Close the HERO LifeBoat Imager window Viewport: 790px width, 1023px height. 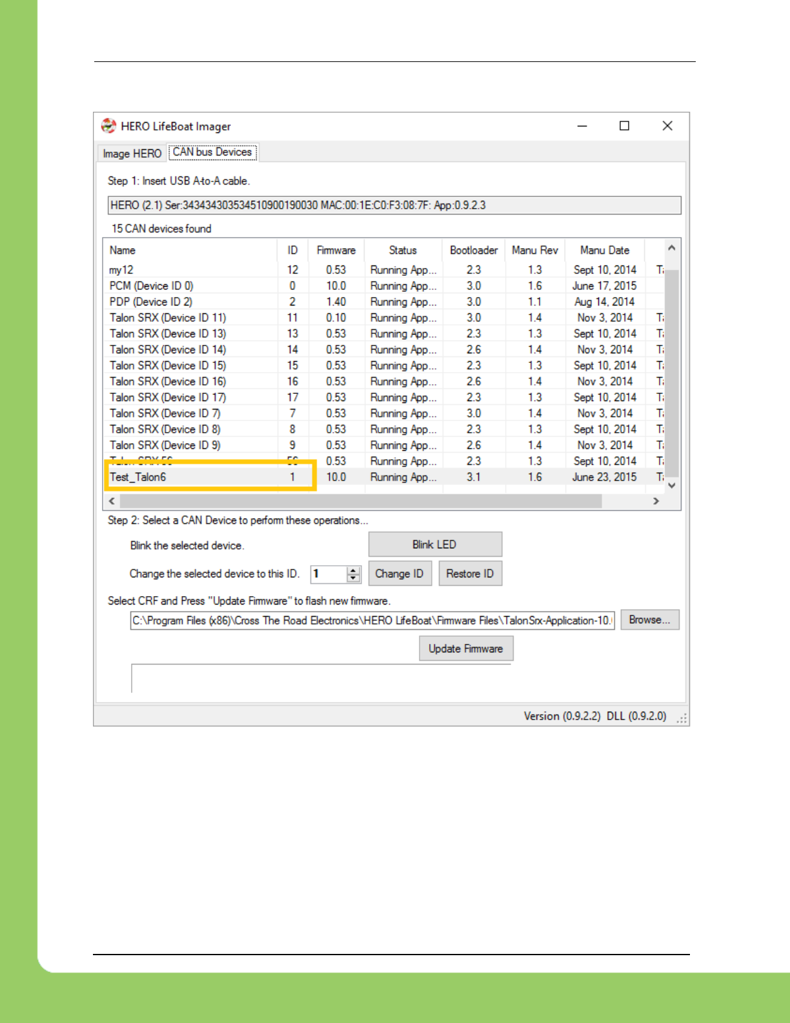point(667,126)
